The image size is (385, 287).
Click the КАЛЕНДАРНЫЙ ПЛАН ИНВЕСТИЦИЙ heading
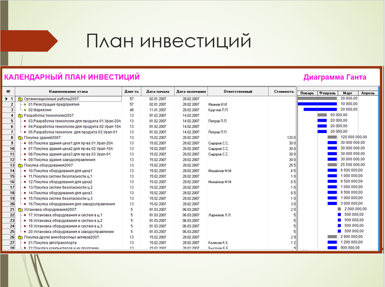[x=72, y=77]
